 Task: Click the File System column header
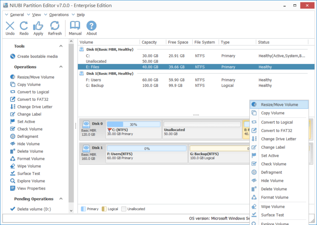(x=205, y=42)
